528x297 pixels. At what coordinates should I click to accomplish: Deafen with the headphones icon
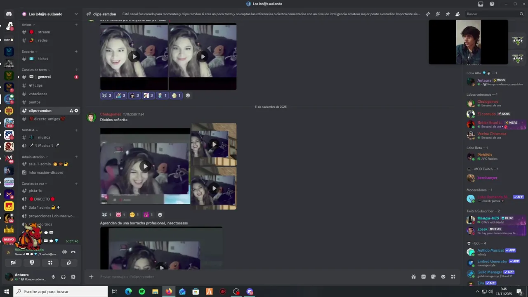click(63, 277)
